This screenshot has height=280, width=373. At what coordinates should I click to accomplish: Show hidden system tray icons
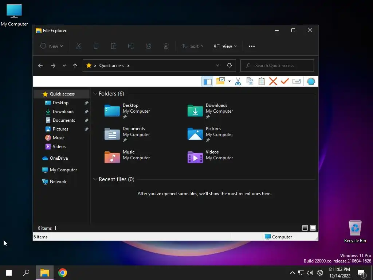click(292, 273)
